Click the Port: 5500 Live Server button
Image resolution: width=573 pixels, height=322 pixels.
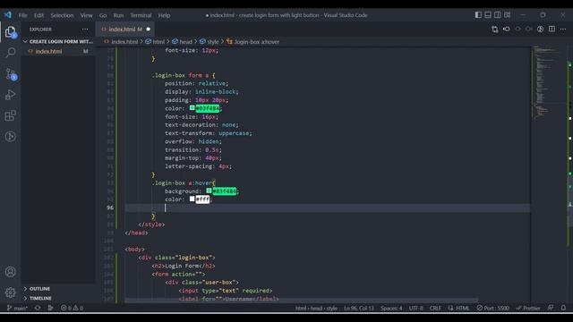[x=493, y=308]
